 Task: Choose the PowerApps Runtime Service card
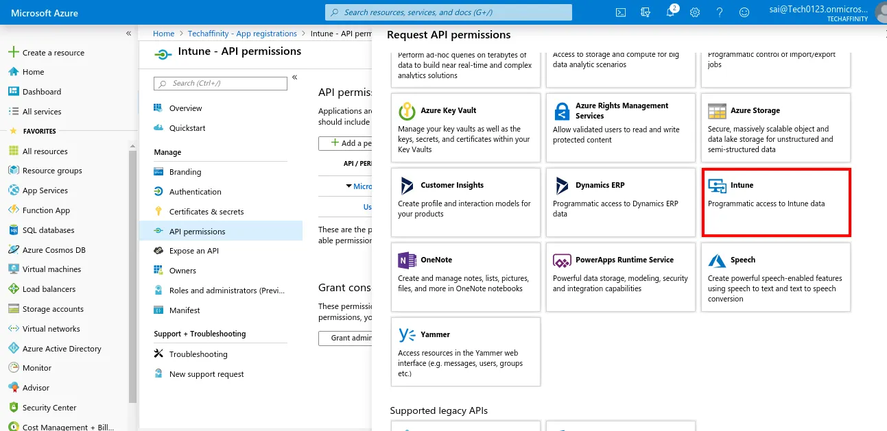tap(621, 278)
